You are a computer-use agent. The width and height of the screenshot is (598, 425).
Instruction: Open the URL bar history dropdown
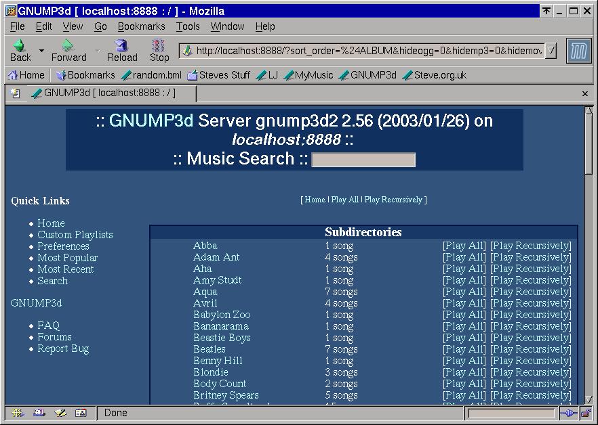(551, 51)
